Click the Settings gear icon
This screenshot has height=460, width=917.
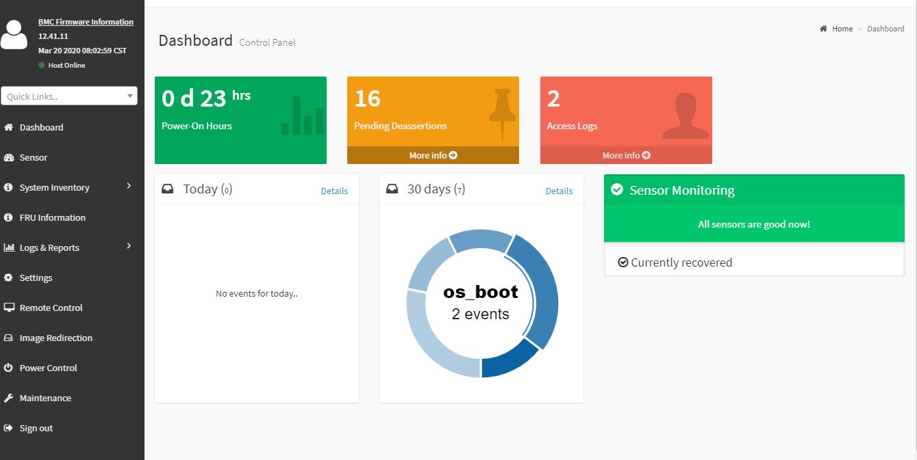point(9,278)
